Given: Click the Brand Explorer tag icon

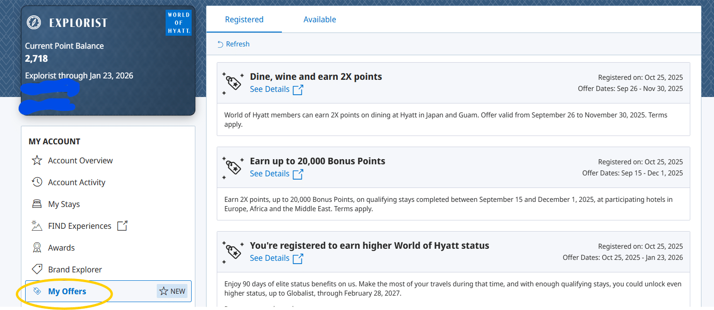Looking at the screenshot, I should tap(37, 270).
